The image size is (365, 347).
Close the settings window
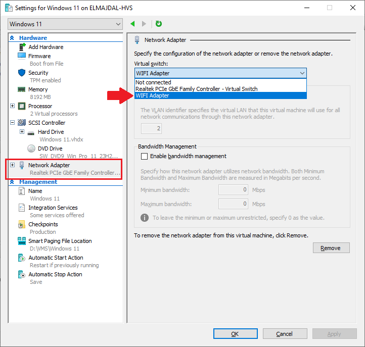click(353, 8)
